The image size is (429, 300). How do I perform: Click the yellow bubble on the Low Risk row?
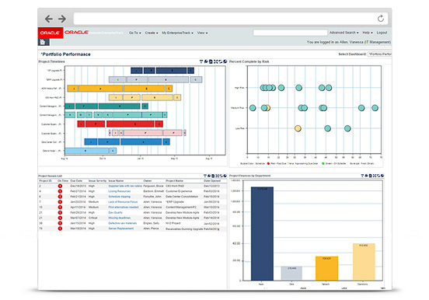[x=298, y=128]
